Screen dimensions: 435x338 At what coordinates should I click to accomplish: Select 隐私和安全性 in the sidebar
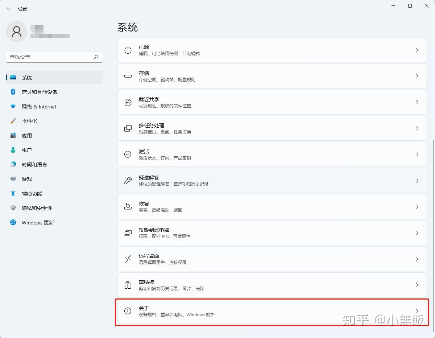click(x=37, y=208)
